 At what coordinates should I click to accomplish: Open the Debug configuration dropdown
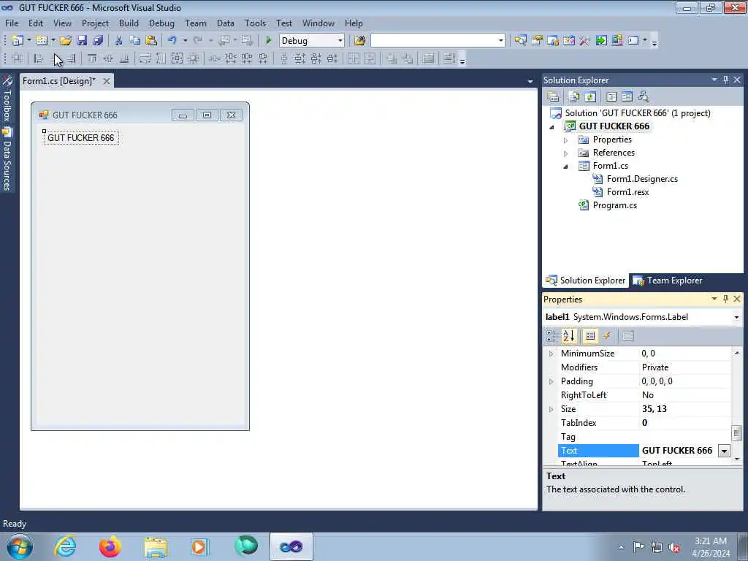coord(340,41)
